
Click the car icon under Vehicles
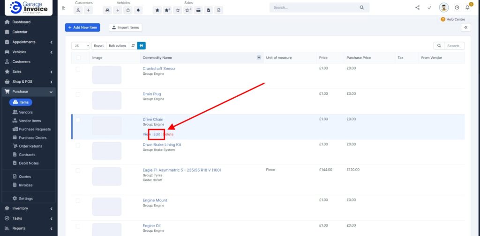[108, 10]
